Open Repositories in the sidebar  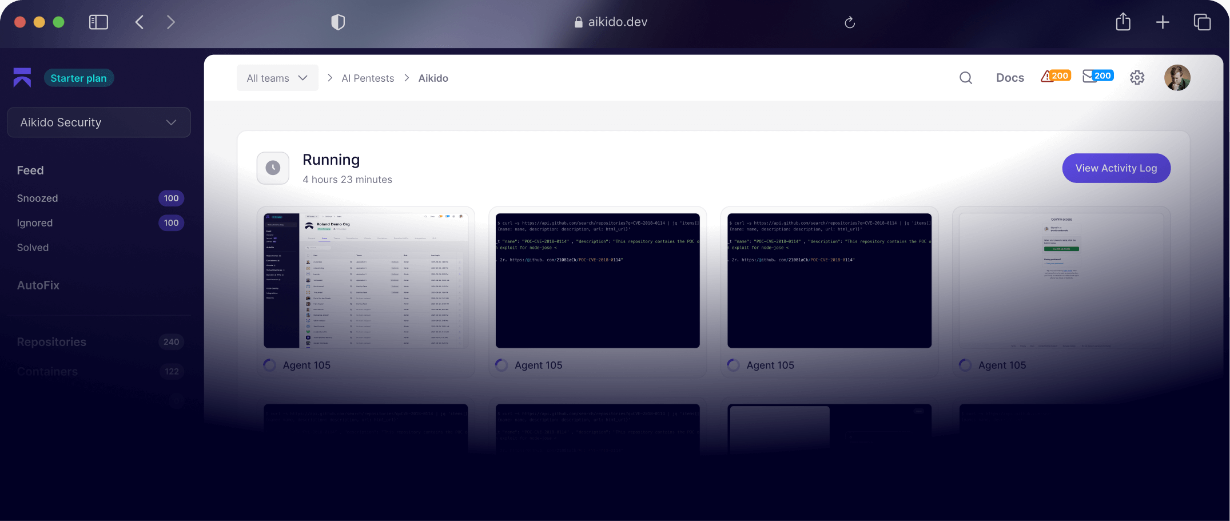tap(51, 342)
